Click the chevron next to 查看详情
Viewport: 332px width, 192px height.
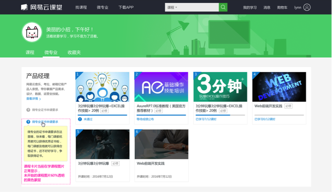40,99
